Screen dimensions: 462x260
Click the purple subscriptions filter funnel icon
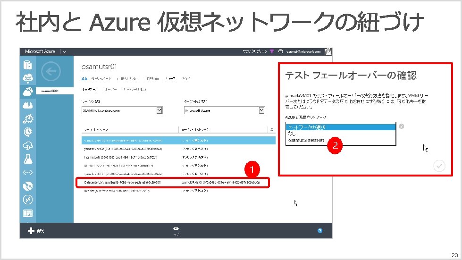272,51
